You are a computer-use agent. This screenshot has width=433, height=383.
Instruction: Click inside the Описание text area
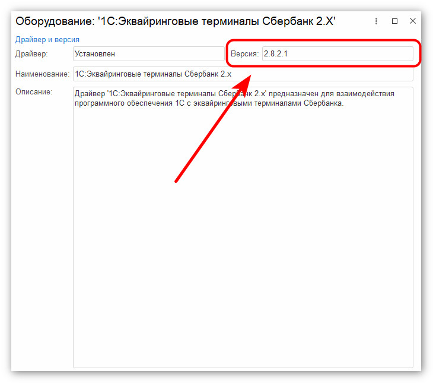(x=243, y=227)
